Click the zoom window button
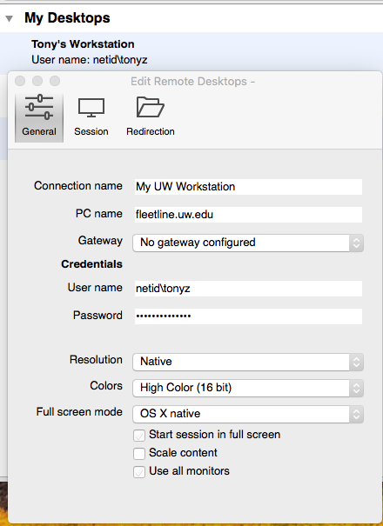 pos(55,81)
